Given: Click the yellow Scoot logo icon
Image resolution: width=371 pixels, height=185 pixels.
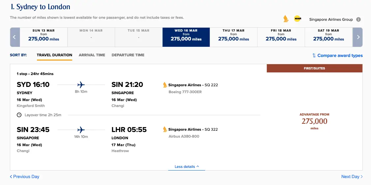Looking at the screenshot, I should pos(297,19).
